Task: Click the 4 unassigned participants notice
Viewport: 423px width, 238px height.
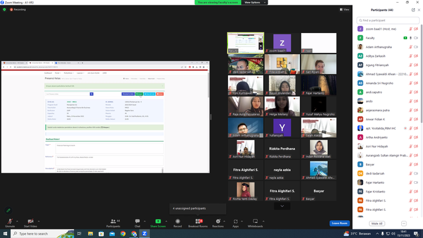Action: pos(198,209)
